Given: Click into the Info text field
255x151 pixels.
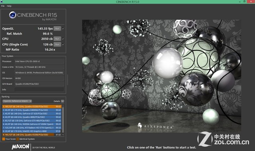Looking at the screenshot, I should coord(39,90).
